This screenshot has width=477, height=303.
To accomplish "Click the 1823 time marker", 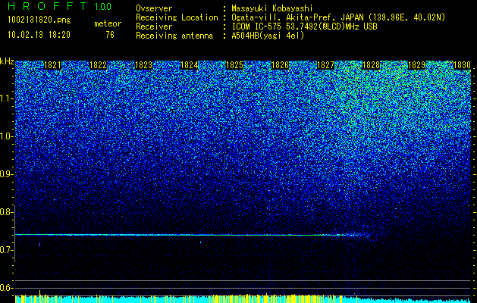I will tap(143, 65).
